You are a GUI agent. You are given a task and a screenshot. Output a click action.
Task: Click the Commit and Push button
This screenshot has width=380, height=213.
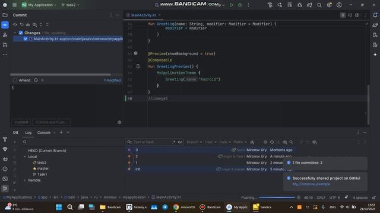[52, 122]
